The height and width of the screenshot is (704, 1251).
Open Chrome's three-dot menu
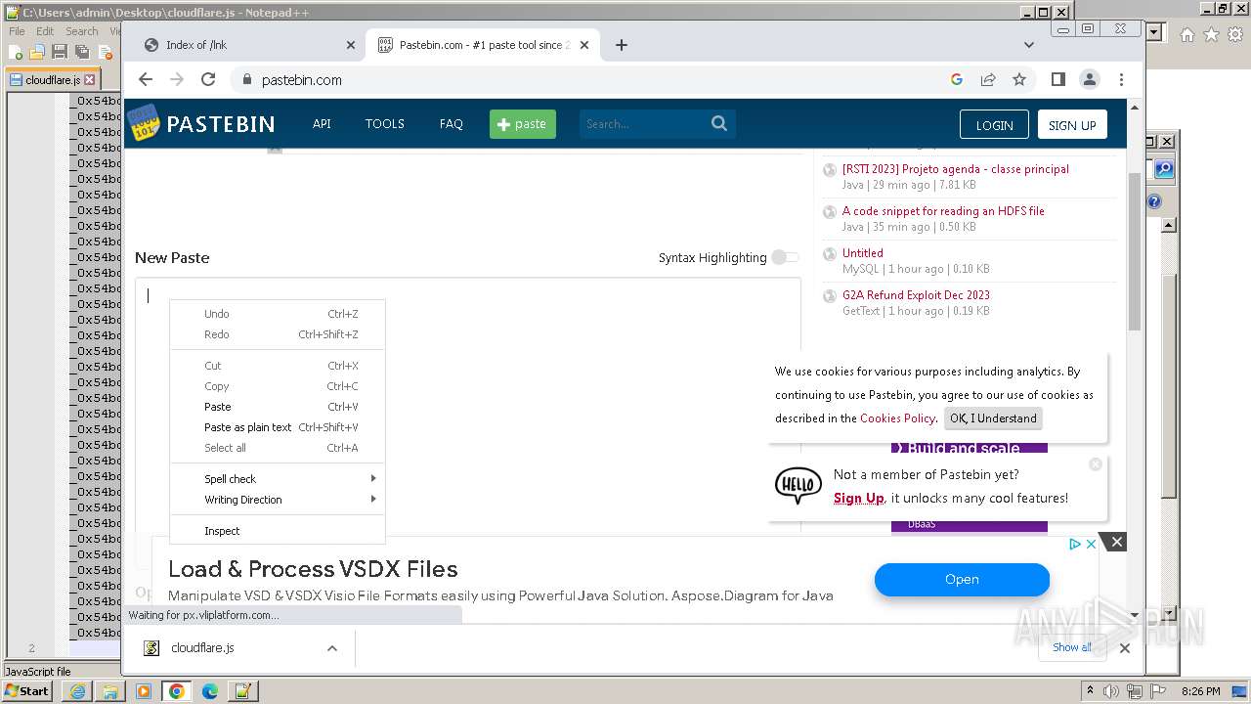click(1121, 80)
